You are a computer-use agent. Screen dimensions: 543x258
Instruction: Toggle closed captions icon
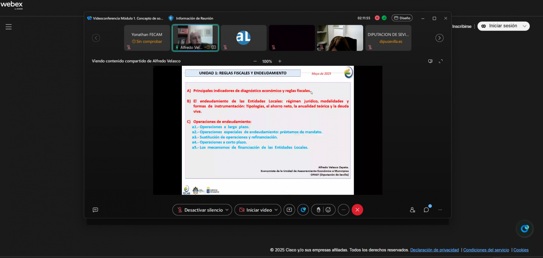coord(95,210)
